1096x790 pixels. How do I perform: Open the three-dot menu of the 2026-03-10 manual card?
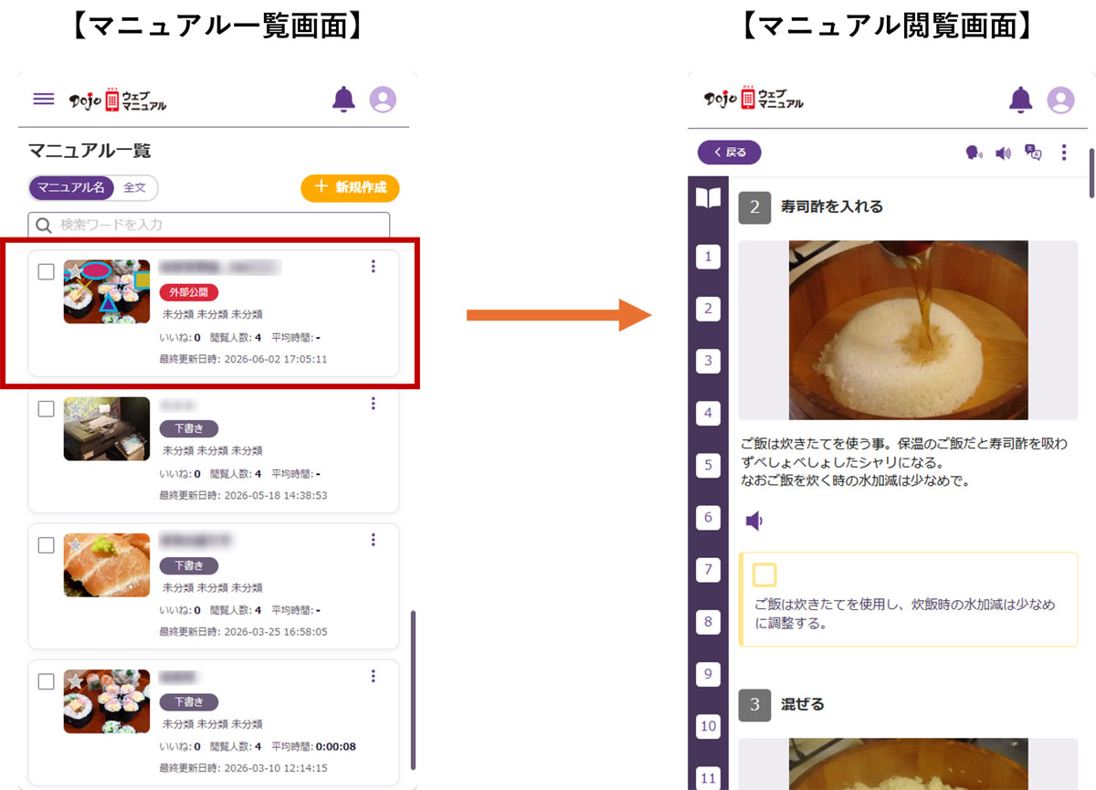pos(373,676)
